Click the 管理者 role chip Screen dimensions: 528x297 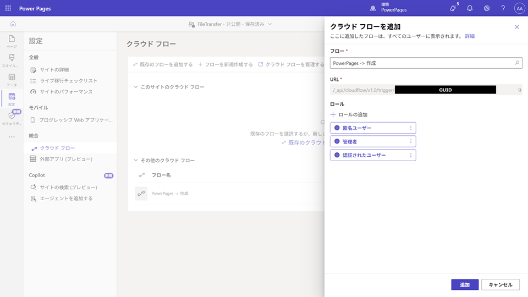[373, 141]
